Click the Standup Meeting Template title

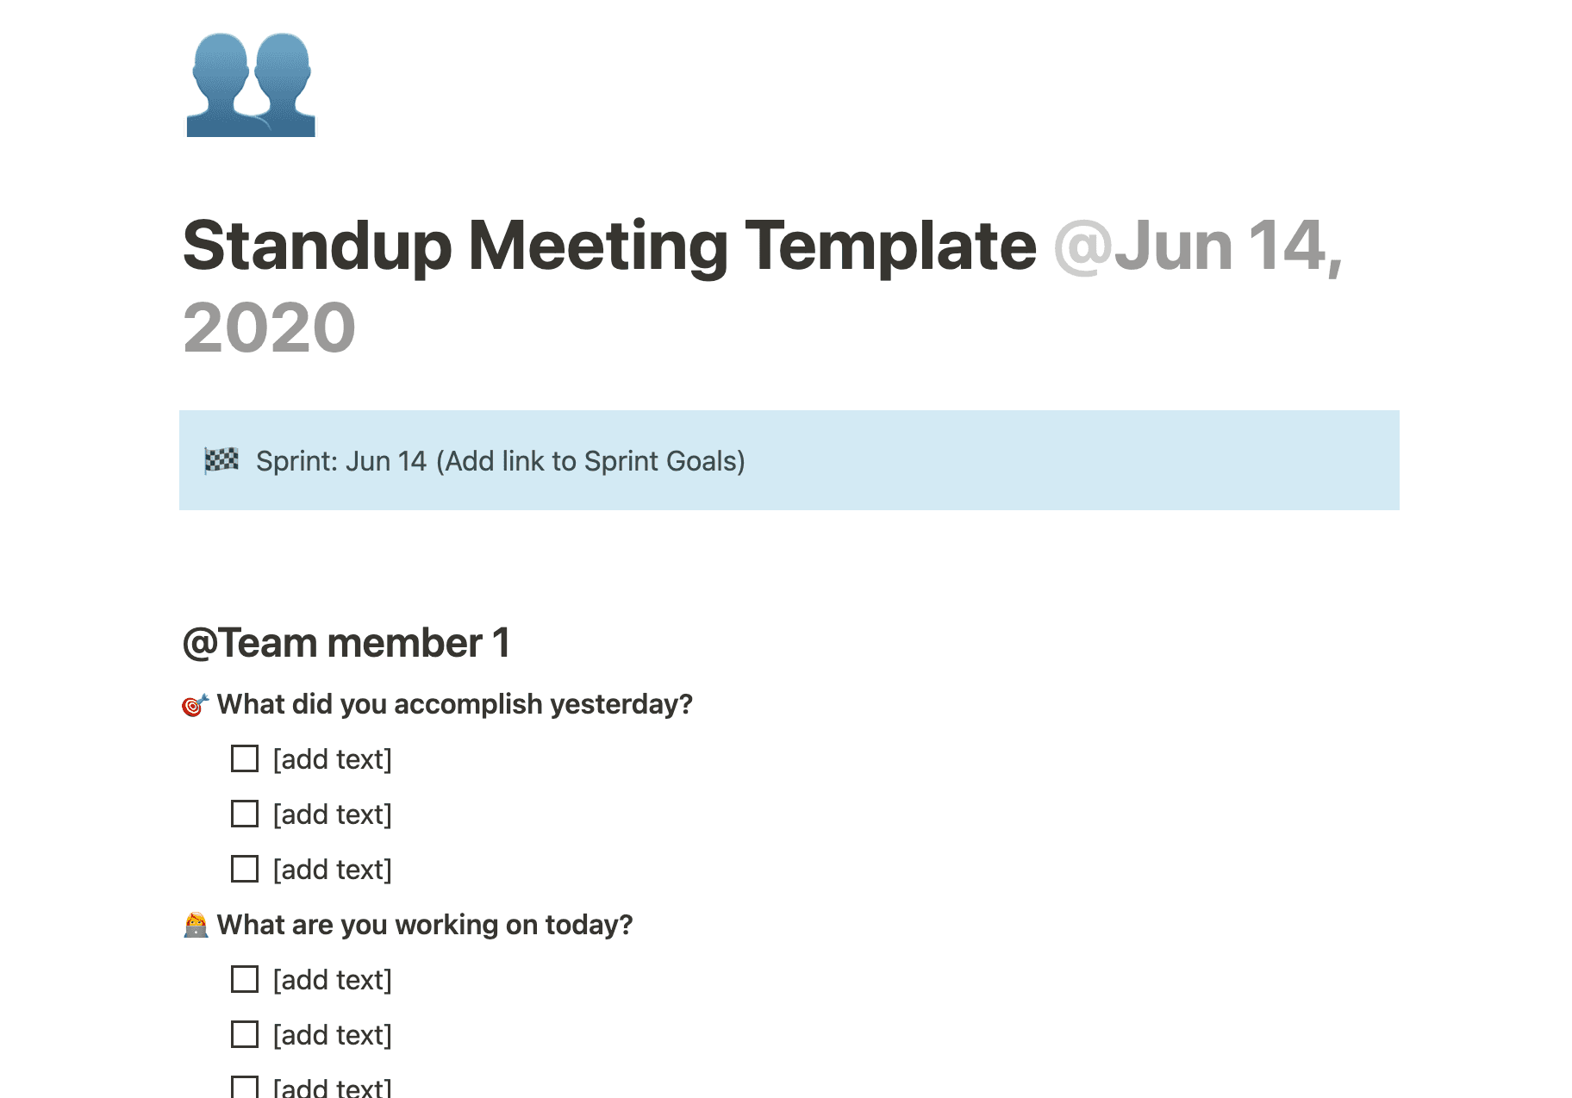(603, 246)
